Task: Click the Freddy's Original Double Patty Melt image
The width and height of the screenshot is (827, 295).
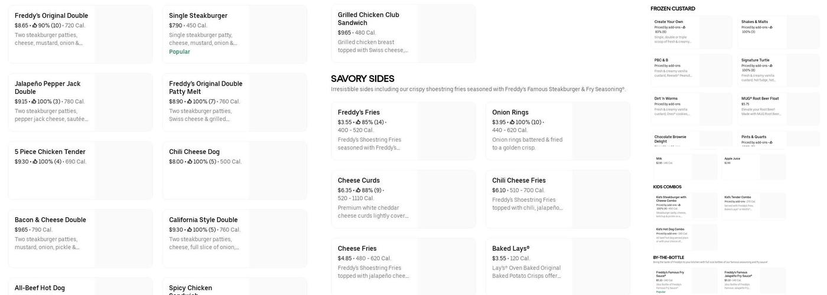Action: pyautogui.click(x=278, y=103)
